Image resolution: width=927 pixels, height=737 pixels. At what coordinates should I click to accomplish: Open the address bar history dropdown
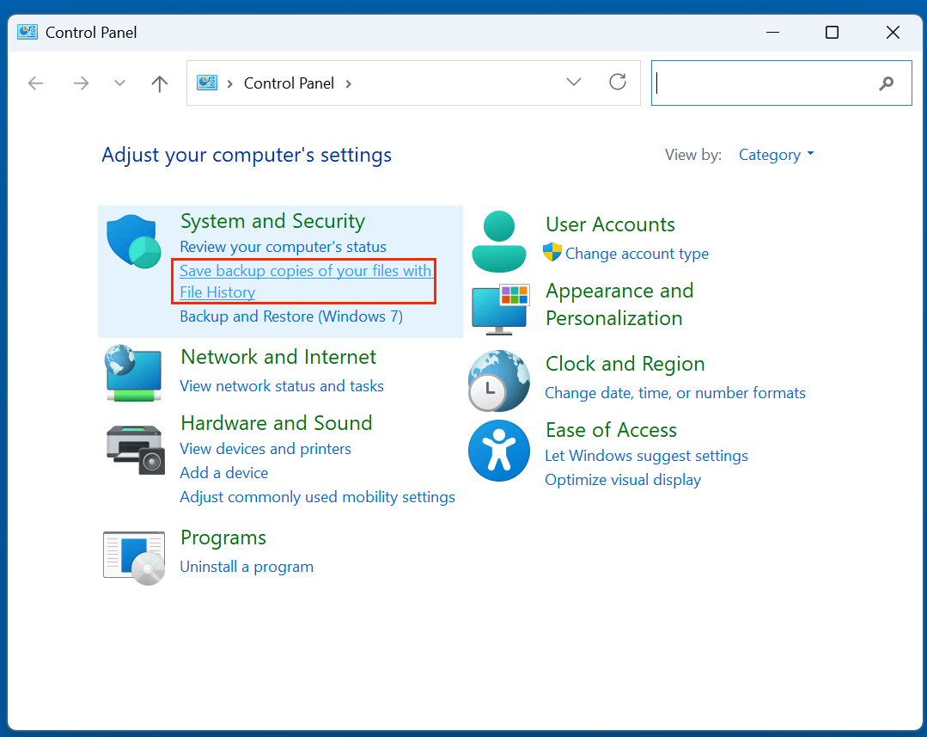coord(573,83)
